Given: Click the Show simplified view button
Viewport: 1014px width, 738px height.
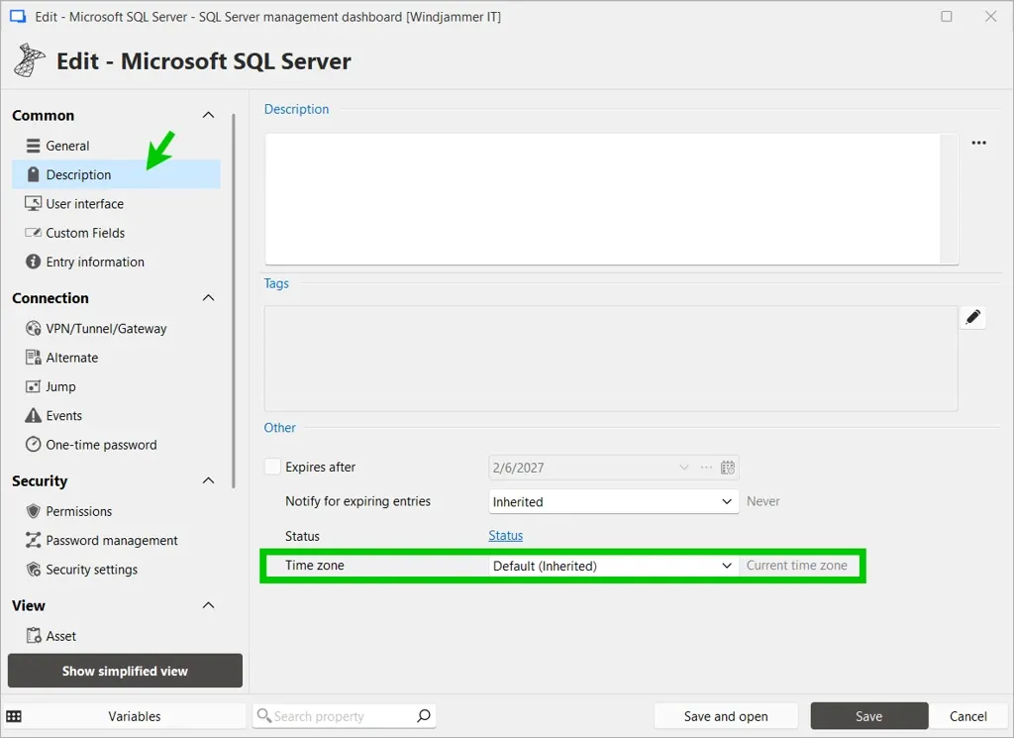Looking at the screenshot, I should click(x=124, y=671).
